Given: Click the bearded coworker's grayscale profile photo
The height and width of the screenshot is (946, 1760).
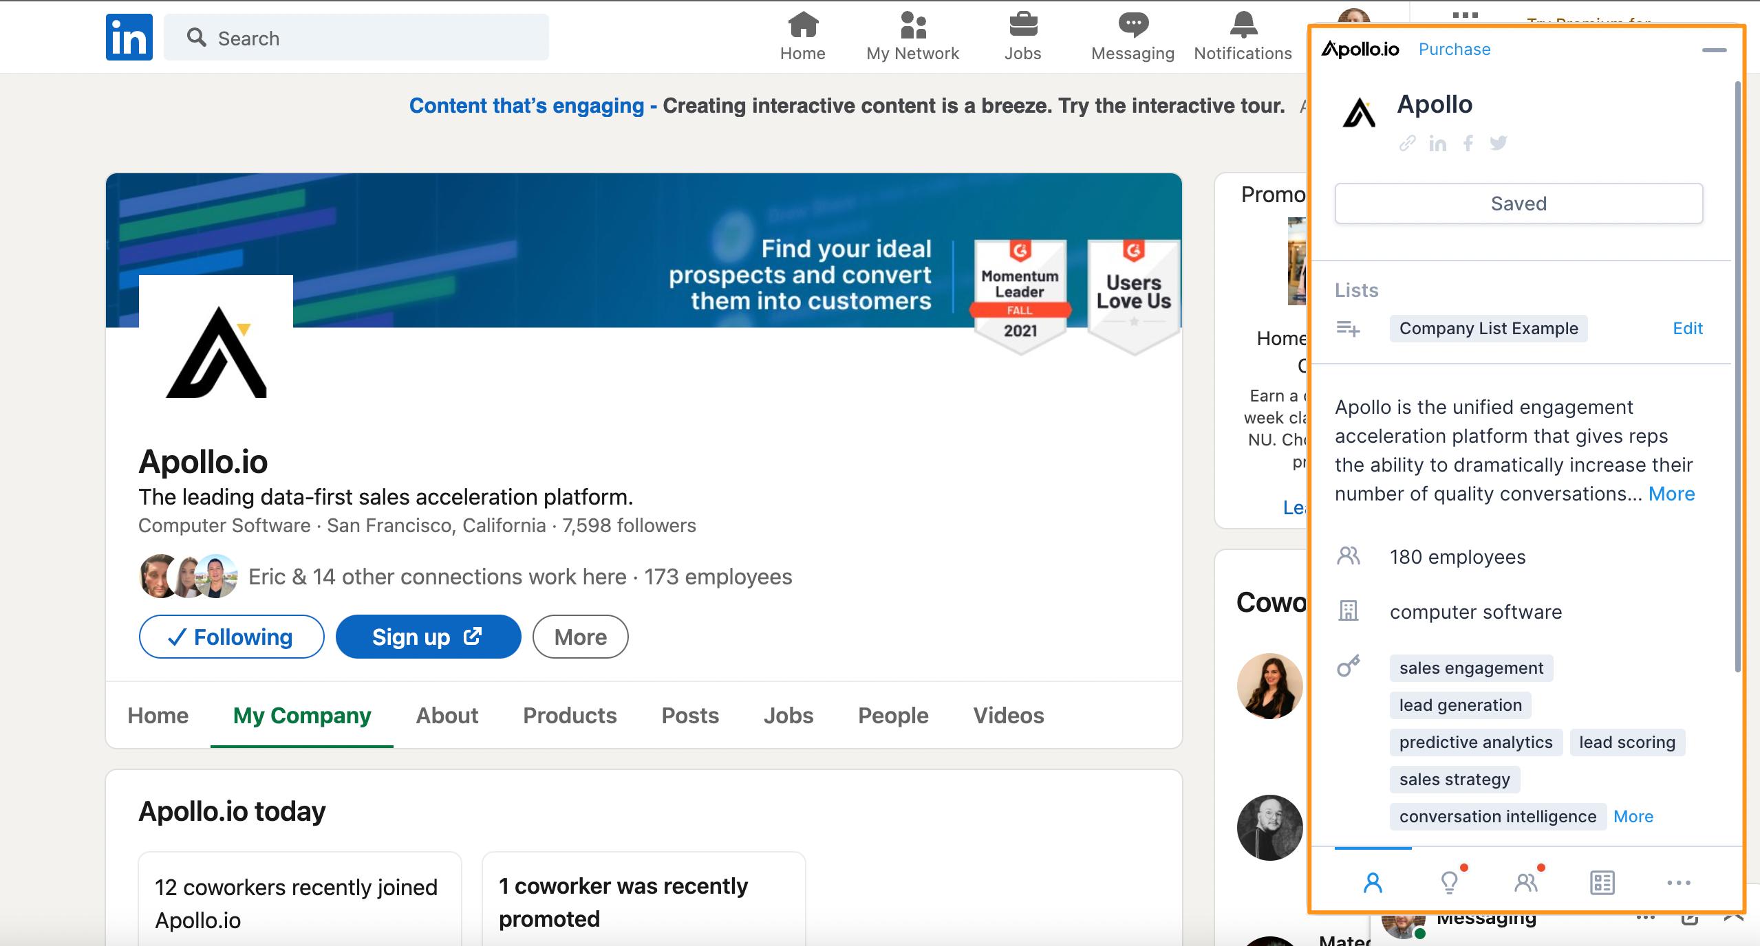Looking at the screenshot, I should tap(1270, 828).
